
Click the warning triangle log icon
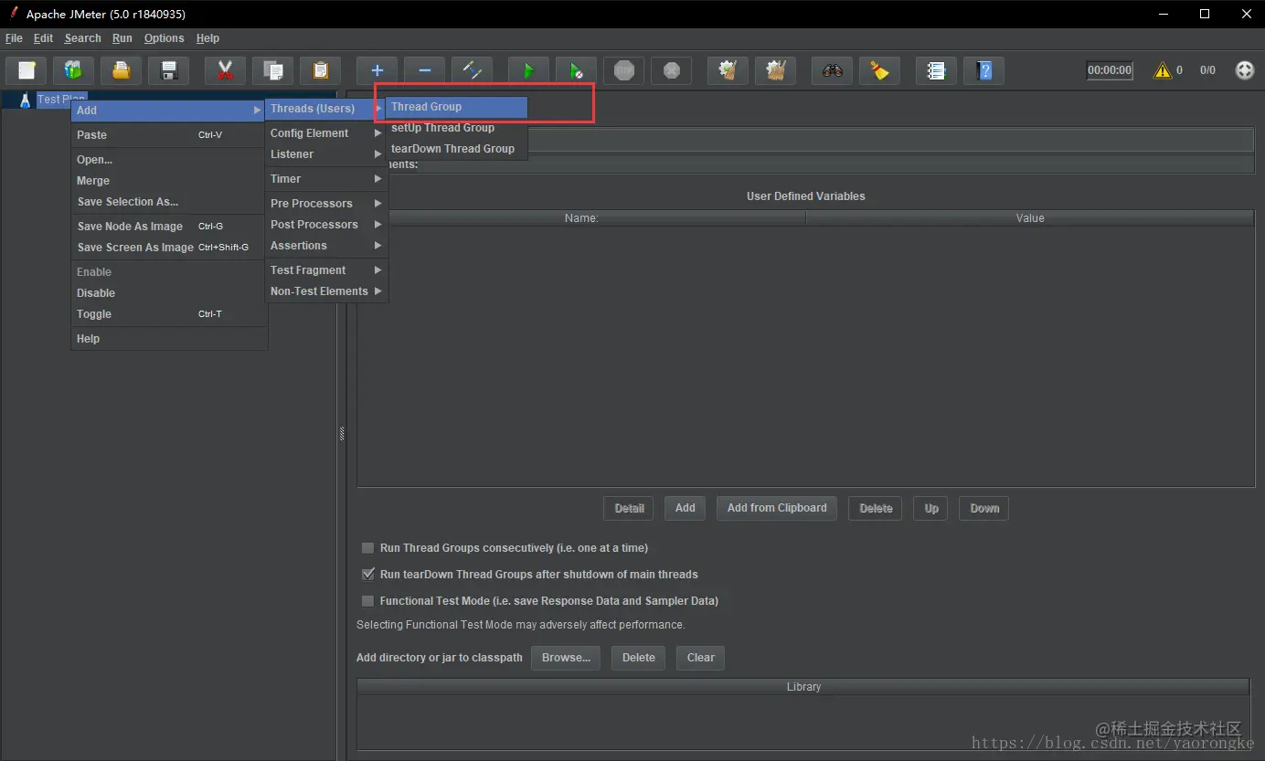tap(1162, 70)
